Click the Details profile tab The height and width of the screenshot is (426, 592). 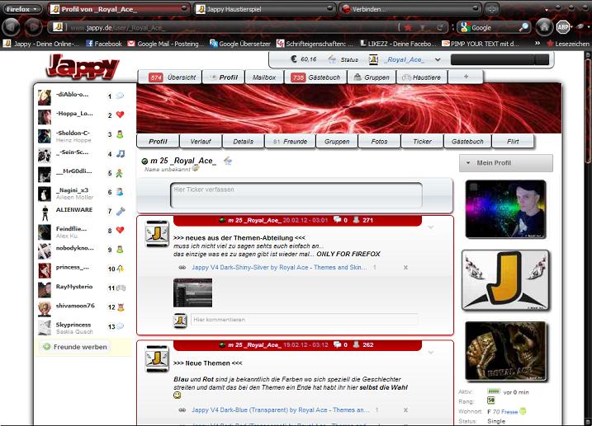coord(243,142)
